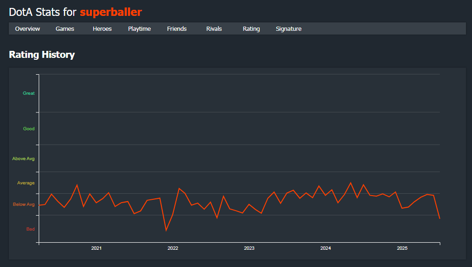Select the Playtime tab
The height and width of the screenshot is (267, 472).
click(x=139, y=28)
